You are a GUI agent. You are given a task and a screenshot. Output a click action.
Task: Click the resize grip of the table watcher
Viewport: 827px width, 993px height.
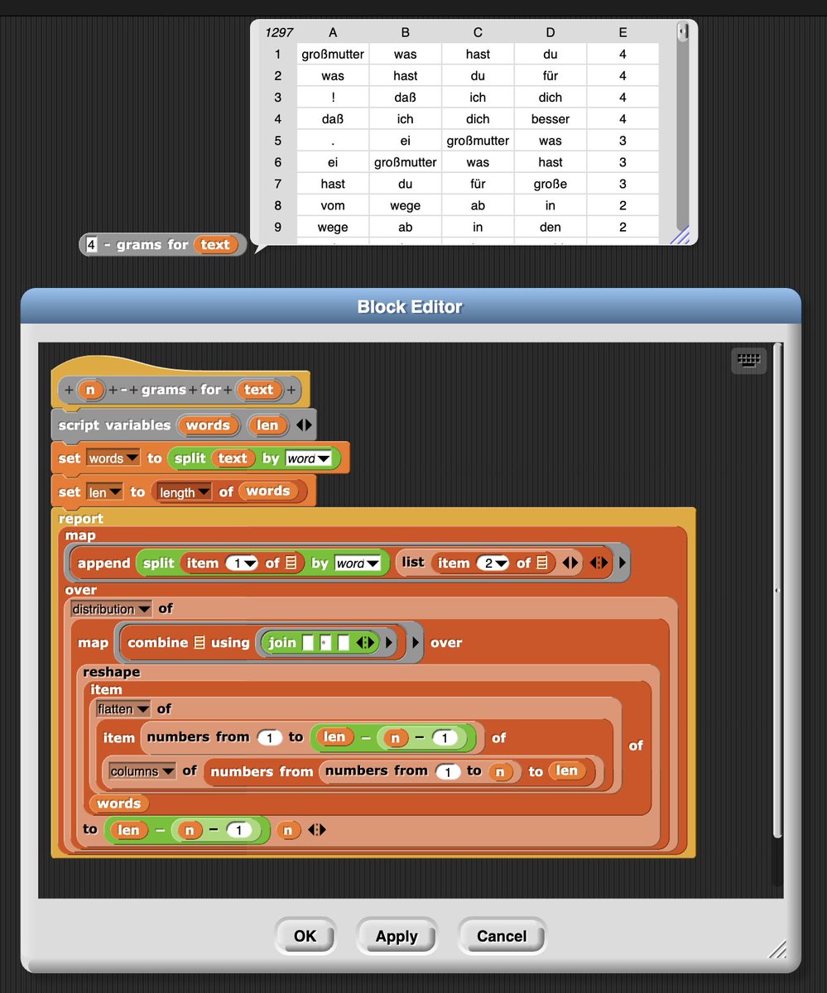click(681, 236)
